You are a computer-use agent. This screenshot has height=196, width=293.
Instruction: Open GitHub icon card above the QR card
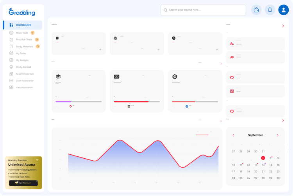(255, 77)
